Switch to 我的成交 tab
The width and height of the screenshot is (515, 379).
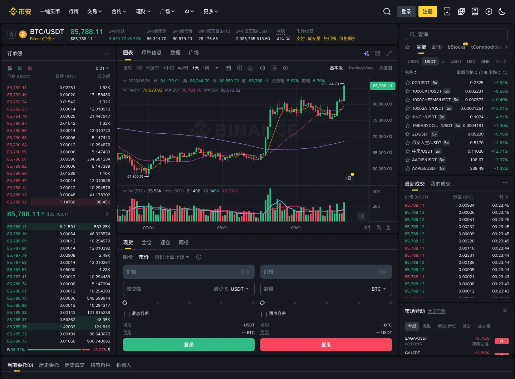(441, 184)
